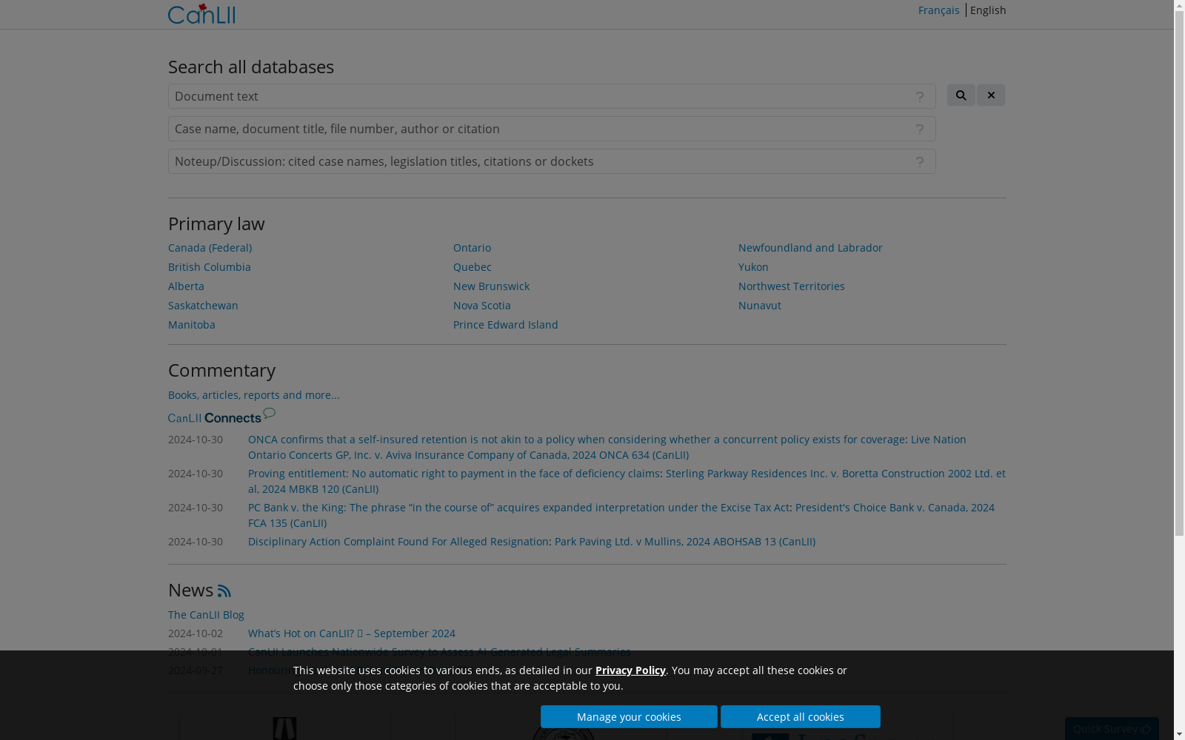Open Nunavut primary law

click(x=760, y=306)
